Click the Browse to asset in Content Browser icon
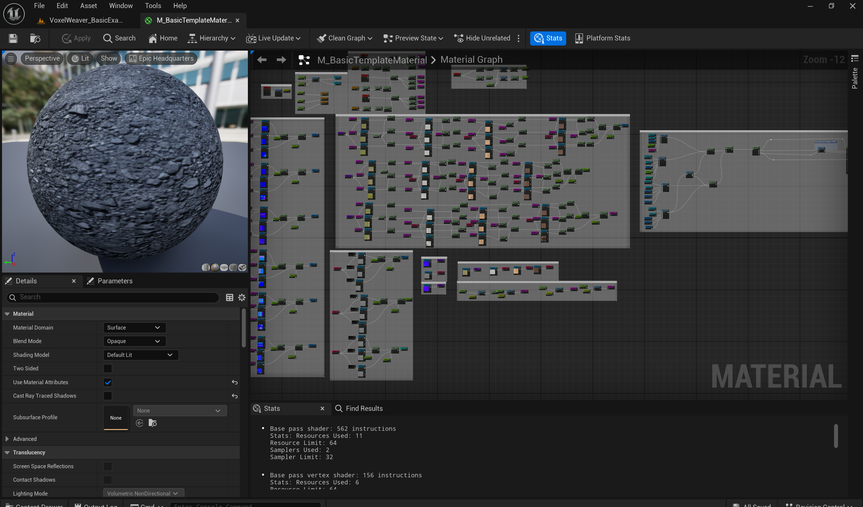 coord(35,38)
